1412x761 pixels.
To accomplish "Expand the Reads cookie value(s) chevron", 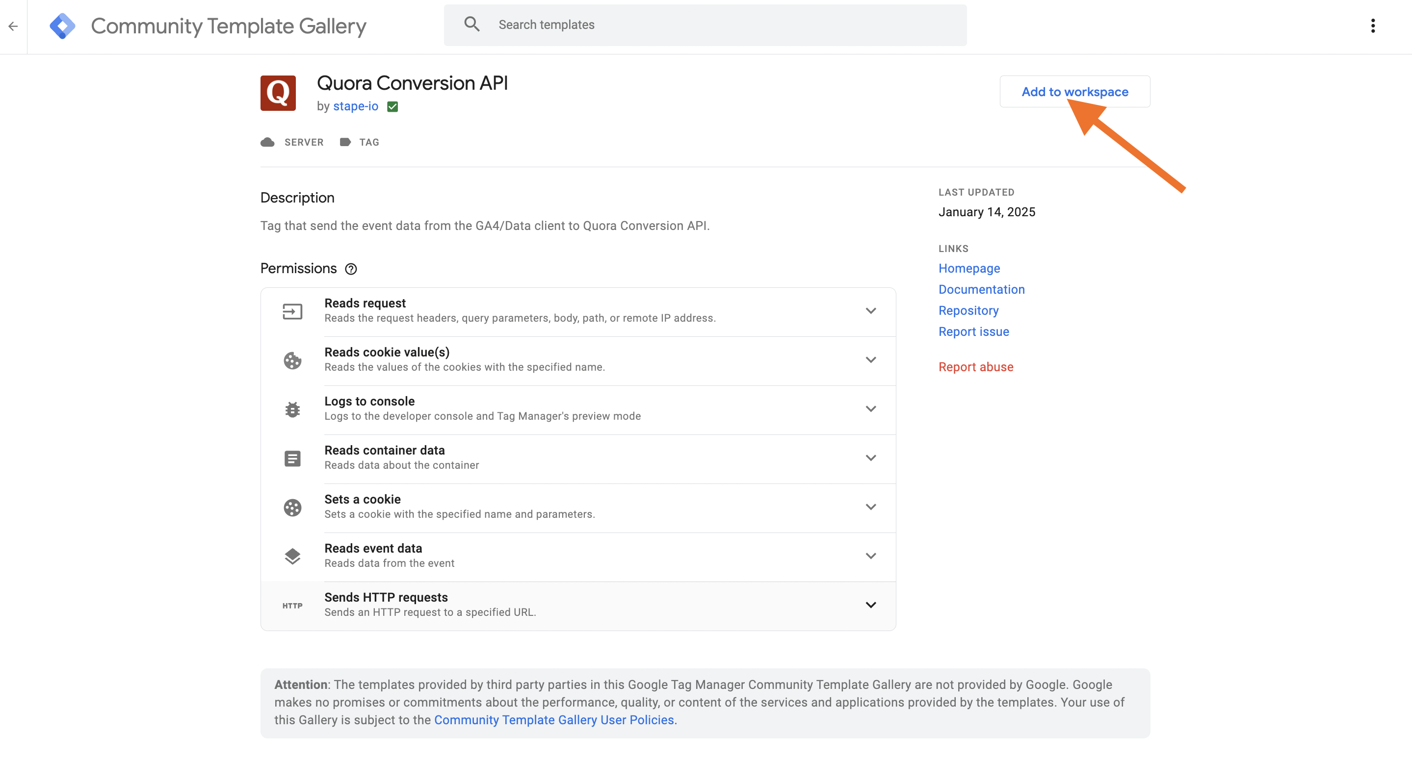I will click(870, 359).
